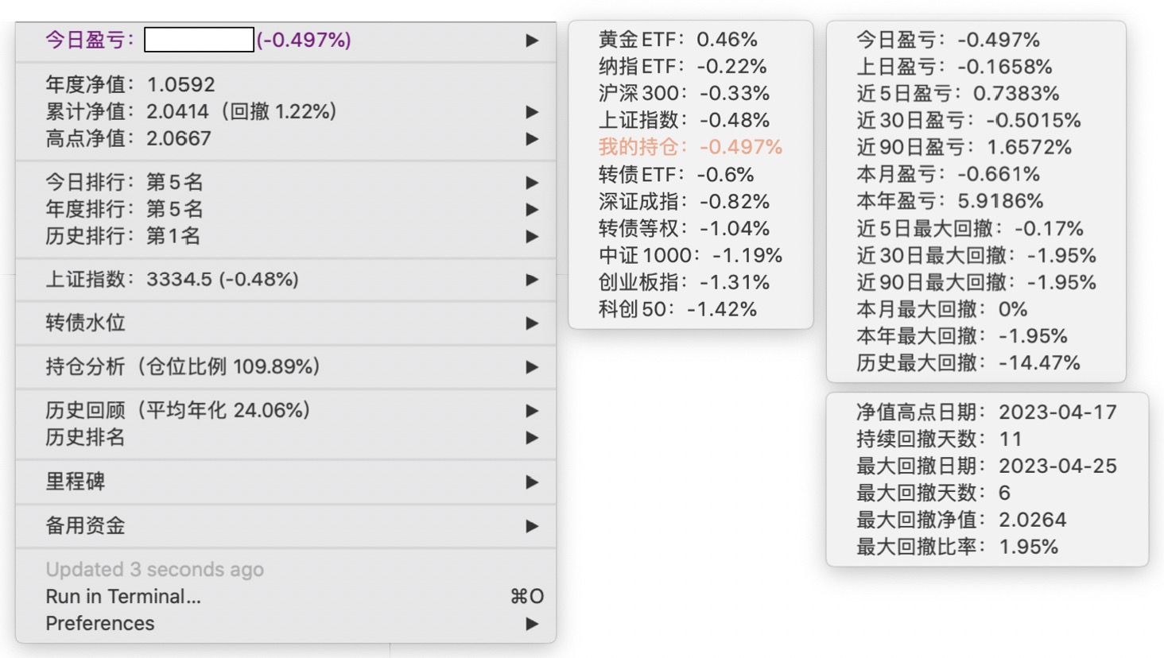Viewport: 1164px width, 658px height.
Task: Select the highlighted 我的持仓 entry
Action: [x=690, y=147]
